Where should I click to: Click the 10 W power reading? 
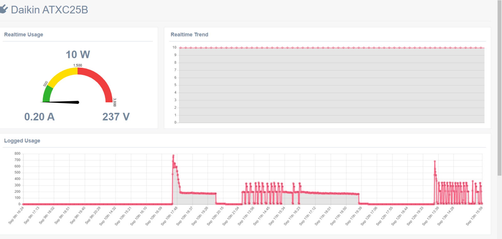point(78,54)
